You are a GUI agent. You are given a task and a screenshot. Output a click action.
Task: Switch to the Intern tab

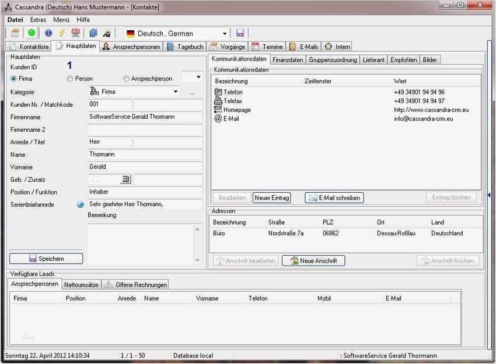337,47
